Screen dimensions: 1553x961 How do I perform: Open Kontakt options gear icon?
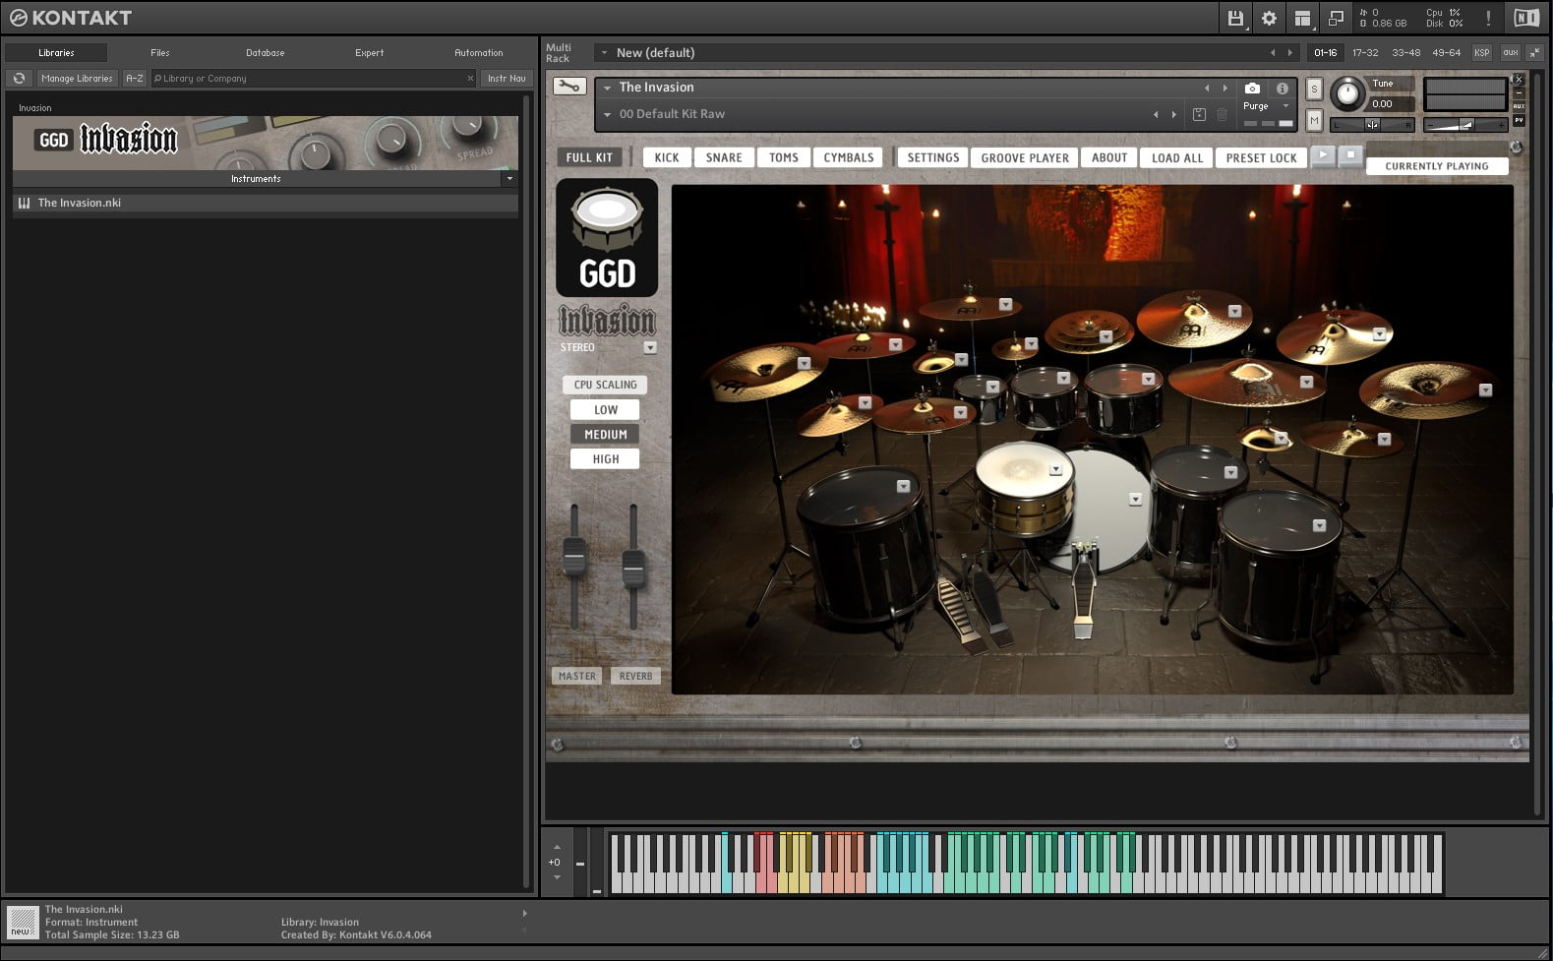click(x=1269, y=18)
